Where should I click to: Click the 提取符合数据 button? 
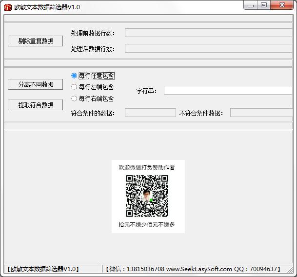pos(35,105)
